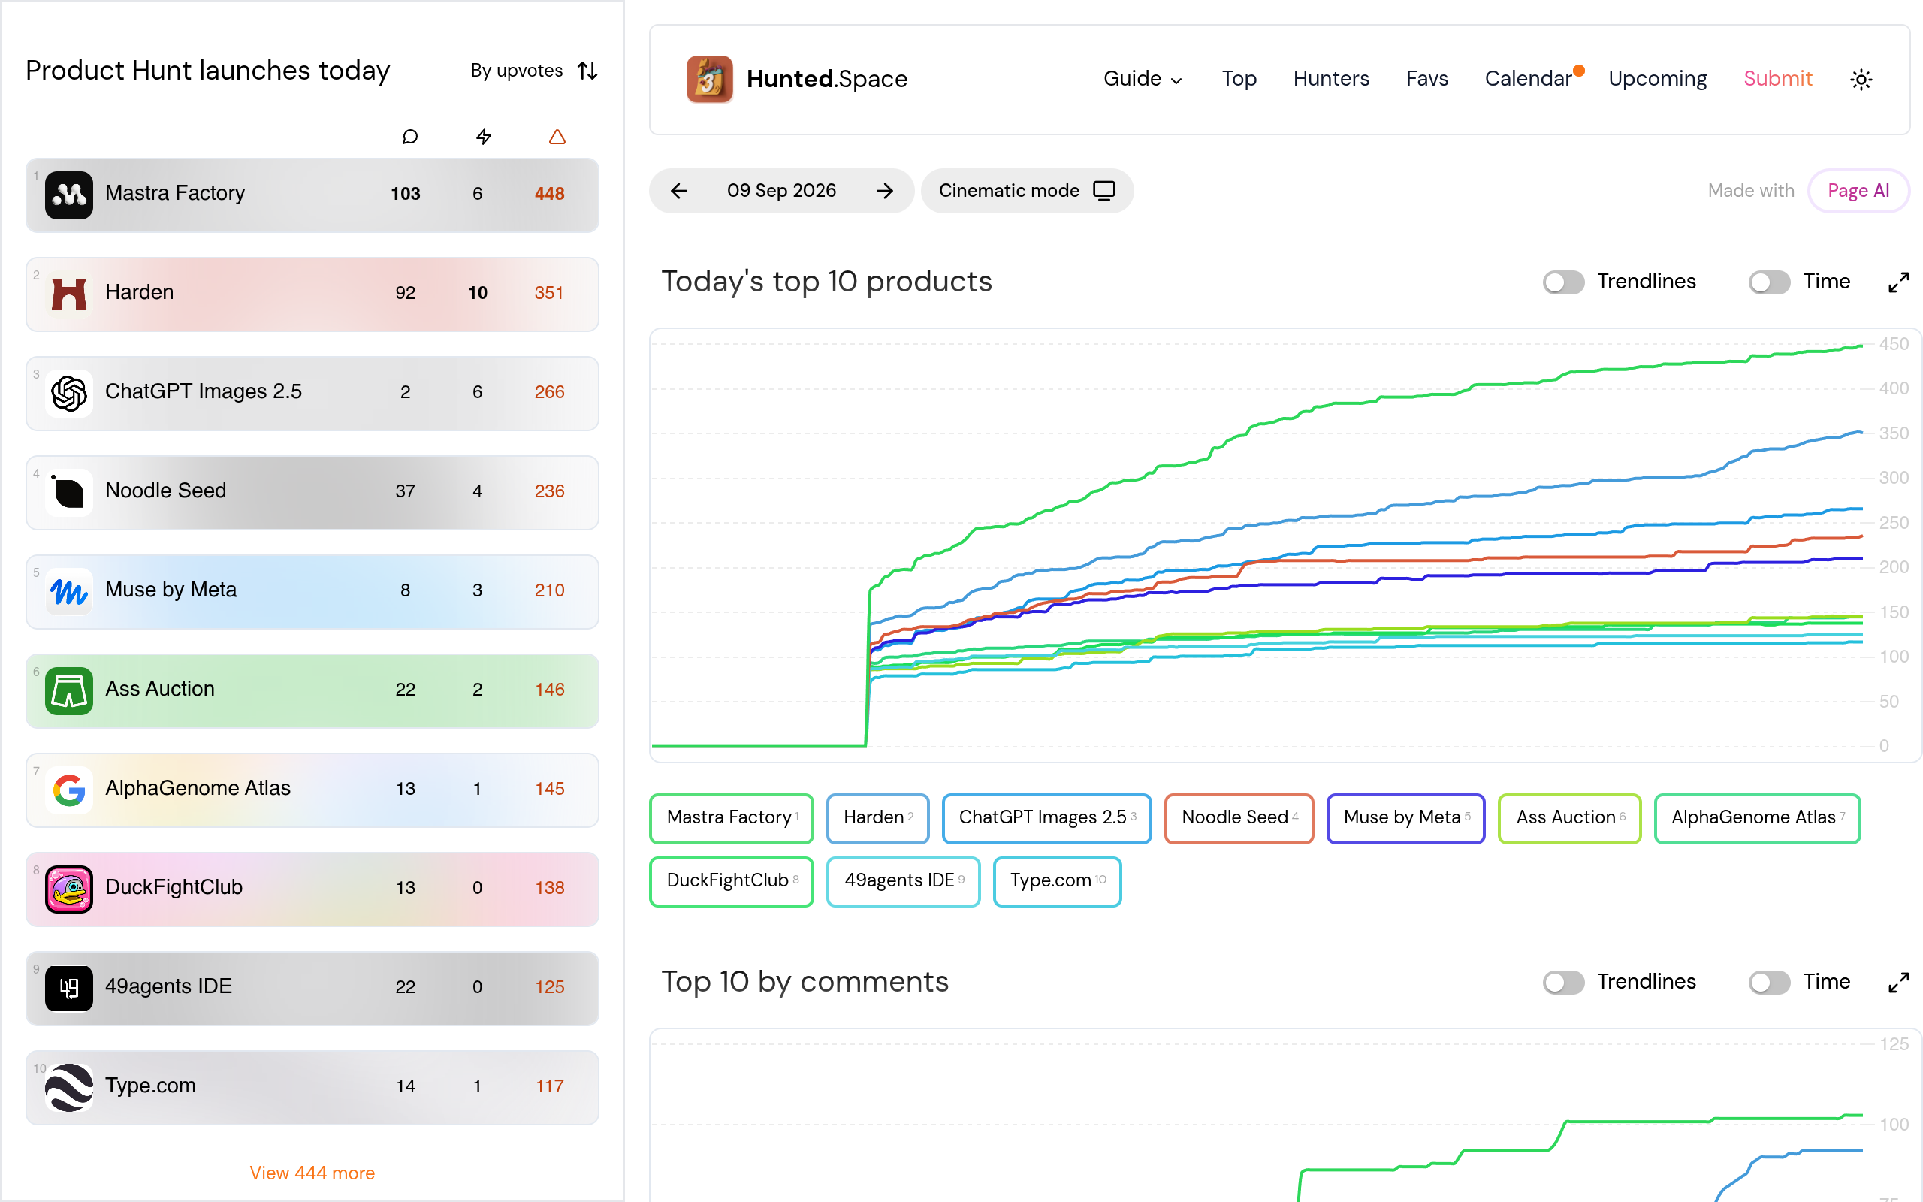Click the sort arrows next to By upvotes
1923x1202 pixels.
(x=587, y=71)
